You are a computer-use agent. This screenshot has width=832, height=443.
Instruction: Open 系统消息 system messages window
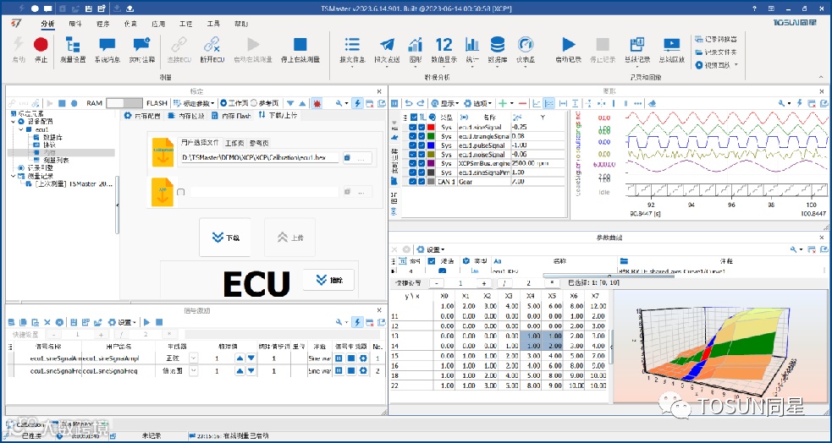107,50
